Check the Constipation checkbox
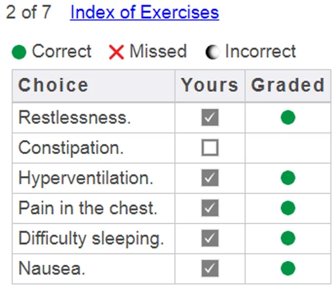The width and height of the screenshot is (334, 287). point(210,147)
